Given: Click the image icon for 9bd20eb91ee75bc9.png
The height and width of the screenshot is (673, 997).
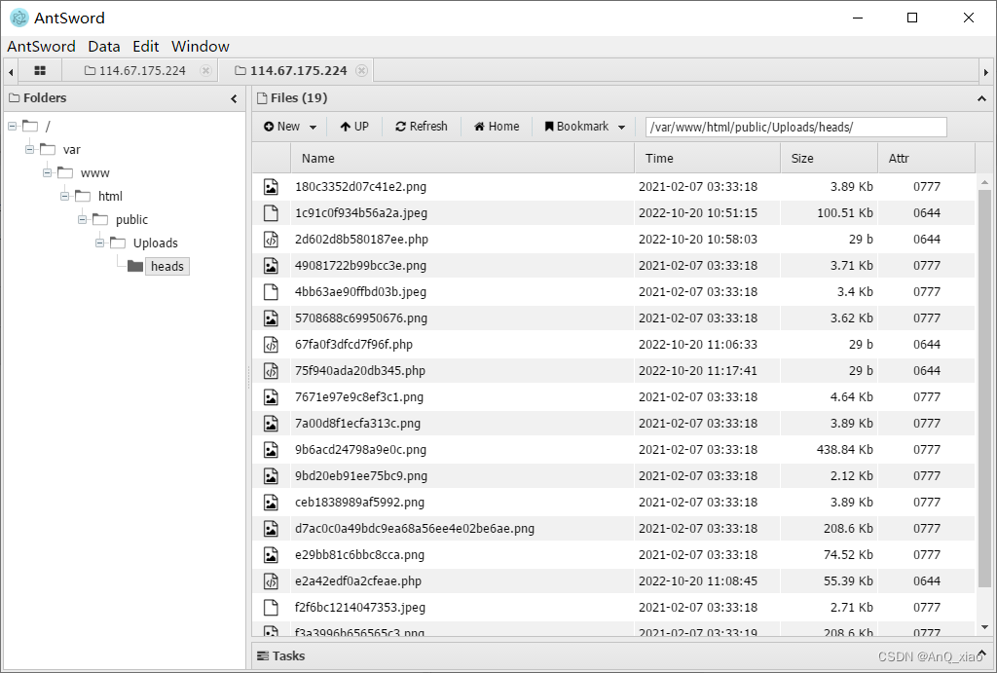Looking at the screenshot, I should pyautogui.click(x=271, y=476).
